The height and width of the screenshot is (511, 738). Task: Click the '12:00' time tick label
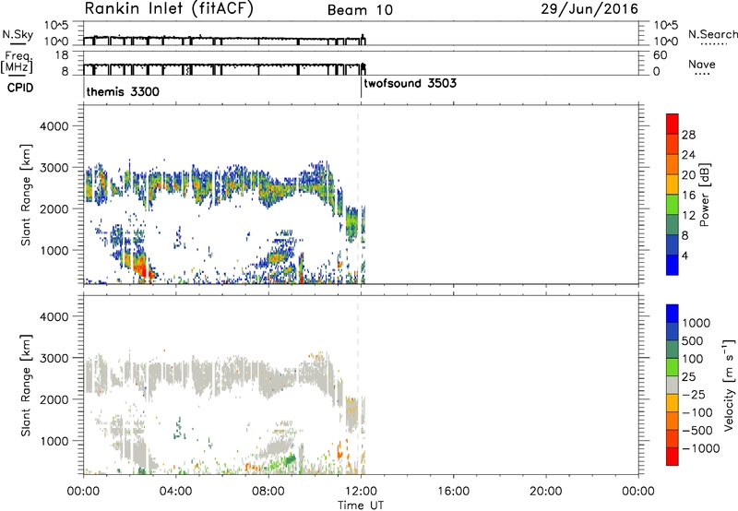pyautogui.click(x=361, y=492)
